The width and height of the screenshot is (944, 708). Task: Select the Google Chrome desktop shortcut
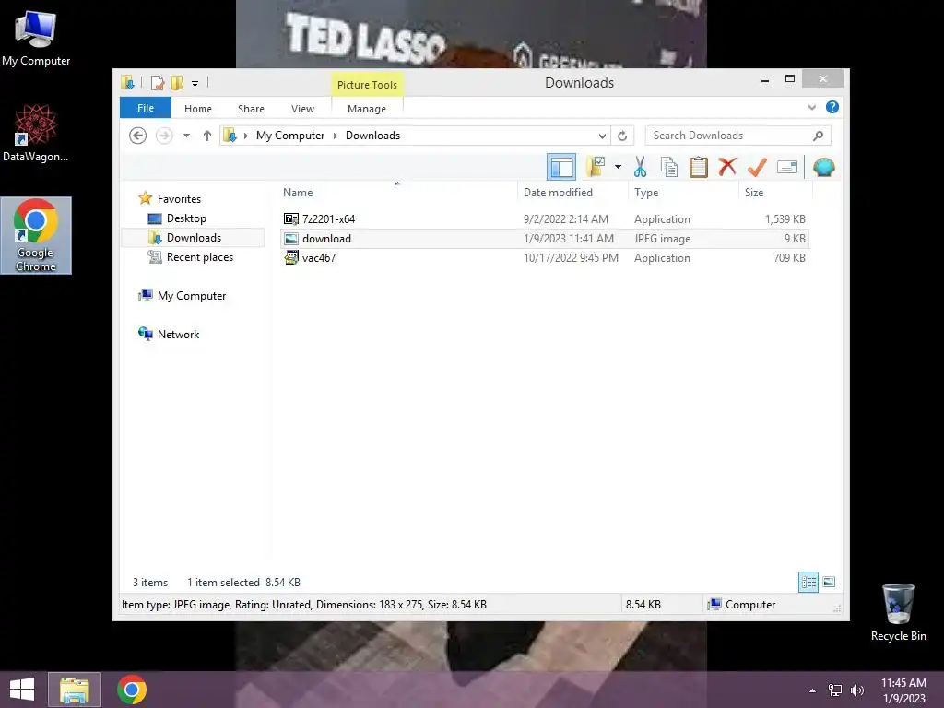[36, 235]
